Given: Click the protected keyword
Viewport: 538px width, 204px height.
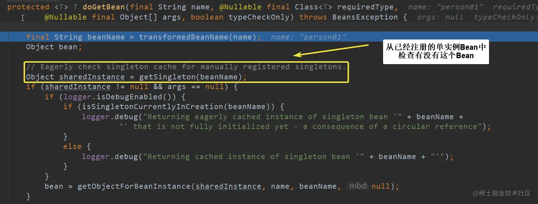Looking at the screenshot, I should (28, 7).
